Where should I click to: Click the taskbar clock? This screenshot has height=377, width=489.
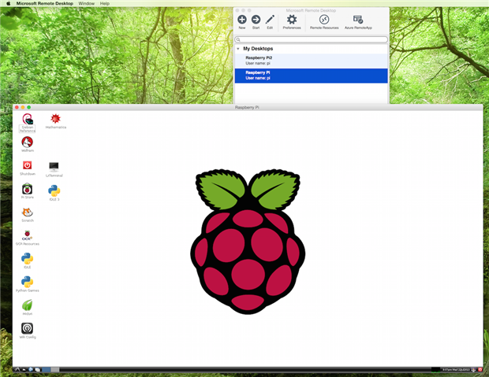pyautogui.click(x=456, y=370)
